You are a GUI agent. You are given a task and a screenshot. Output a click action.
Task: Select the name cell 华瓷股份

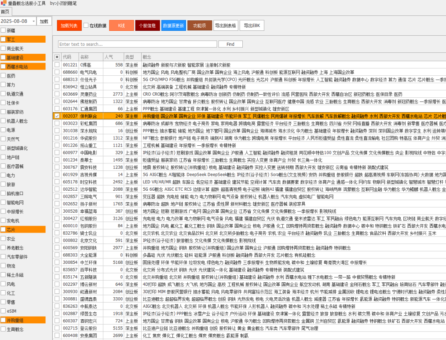coord(91,138)
